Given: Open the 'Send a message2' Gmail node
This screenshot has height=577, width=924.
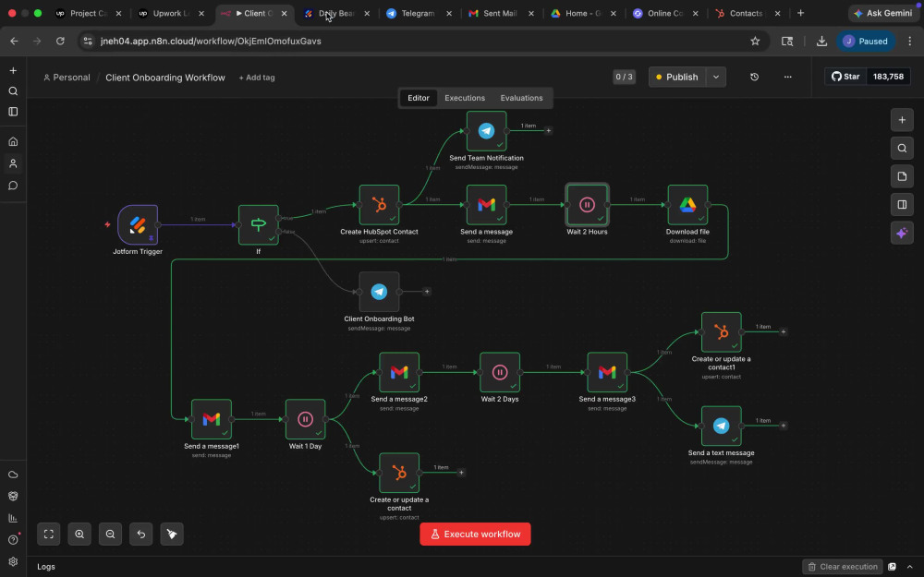Looking at the screenshot, I should point(399,372).
